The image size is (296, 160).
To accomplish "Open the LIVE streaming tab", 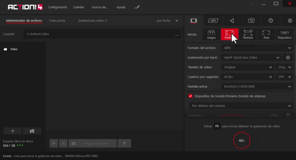I will click(x=213, y=21).
